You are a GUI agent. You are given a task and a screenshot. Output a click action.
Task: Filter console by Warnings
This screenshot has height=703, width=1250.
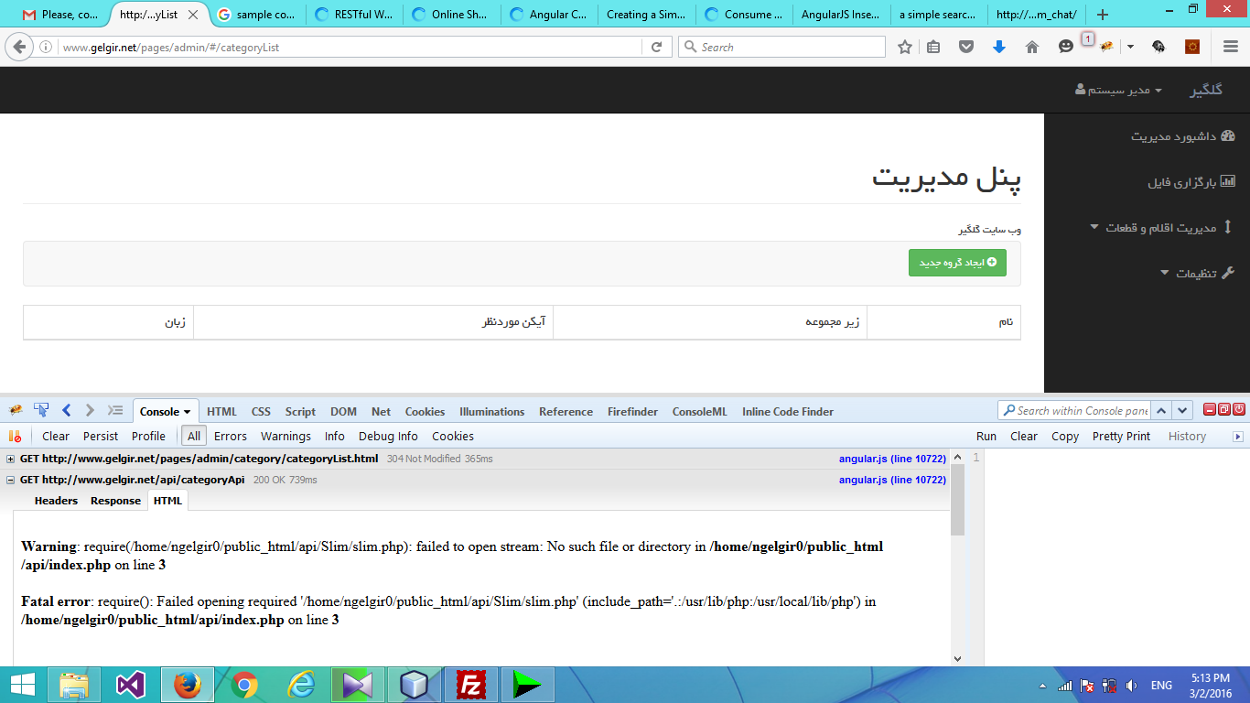tap(286, 437)
